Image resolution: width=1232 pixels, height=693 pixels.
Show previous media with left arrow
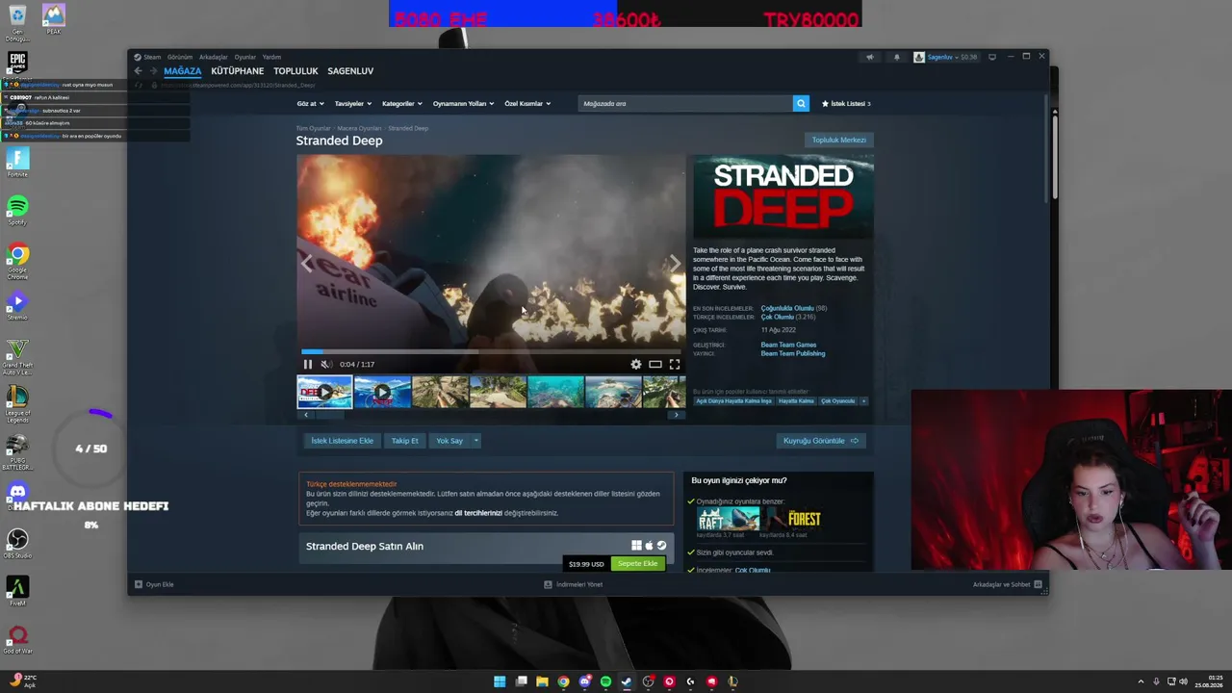pyautogui.click(x=306, y=263)
